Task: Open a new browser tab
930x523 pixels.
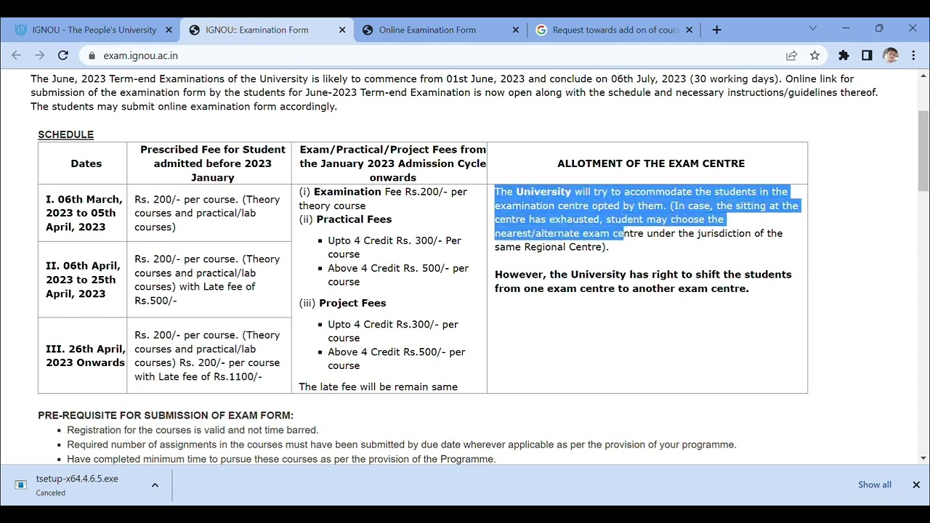Action: tap(716, 30)
